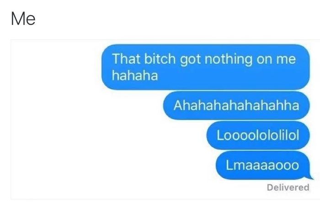The height and width of the screenshot is (207, 320).
Task: Select the "That bitch got nothing on me" bubble
Action: (206, 67)
